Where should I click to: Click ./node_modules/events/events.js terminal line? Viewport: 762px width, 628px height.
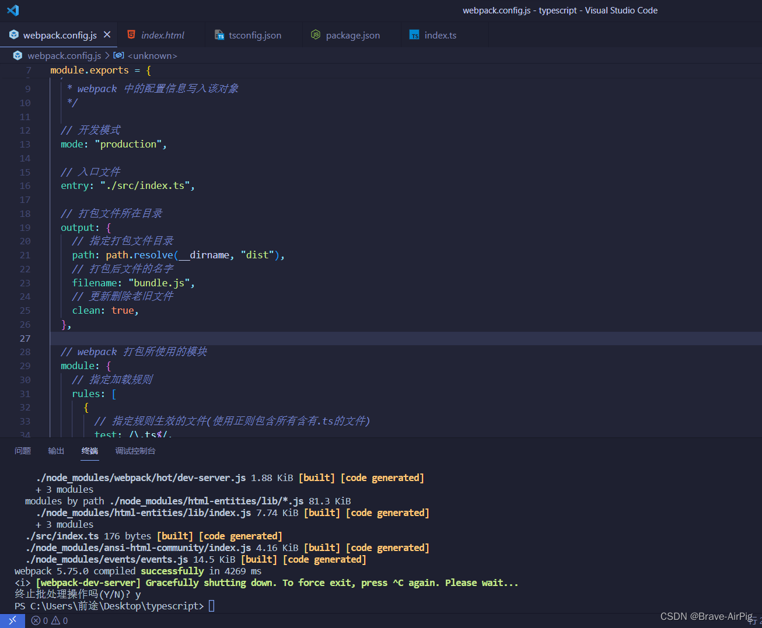pyautogui.click(x=196, y=559)
